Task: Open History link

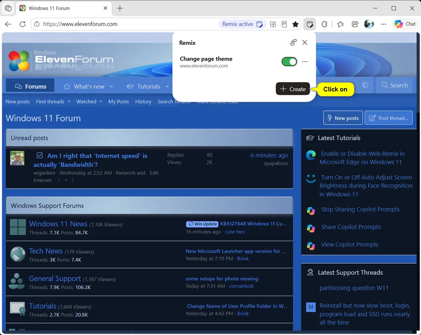Action: [144, 102]
